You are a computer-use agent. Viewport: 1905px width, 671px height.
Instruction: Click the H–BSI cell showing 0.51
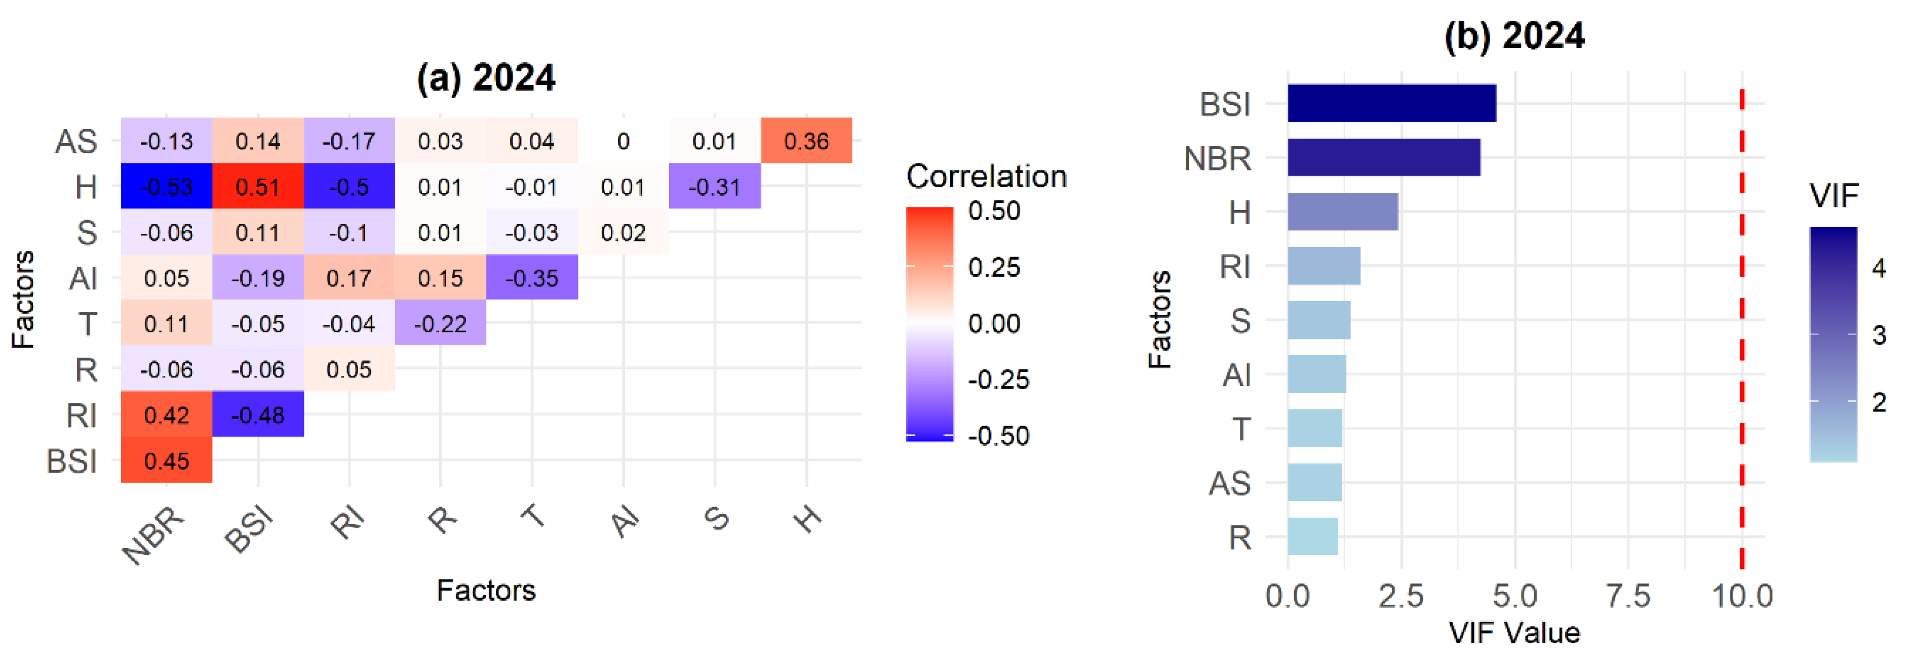pos(257,186)
